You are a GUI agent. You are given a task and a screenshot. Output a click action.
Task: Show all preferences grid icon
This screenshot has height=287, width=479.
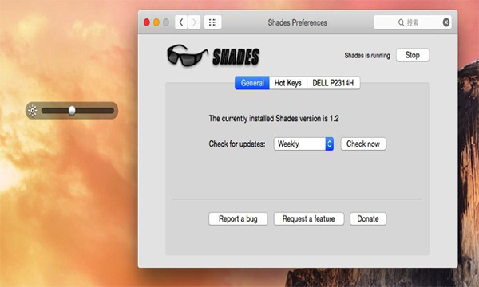click(212, 22)
